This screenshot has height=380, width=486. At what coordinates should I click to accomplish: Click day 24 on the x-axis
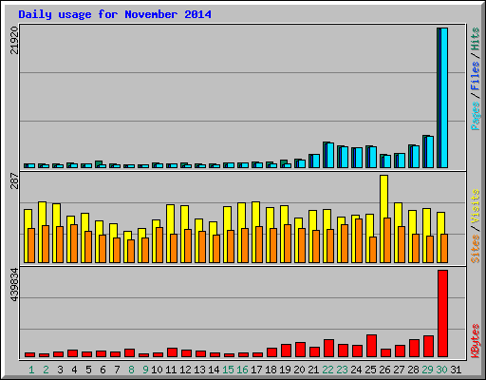pos(356,370)
